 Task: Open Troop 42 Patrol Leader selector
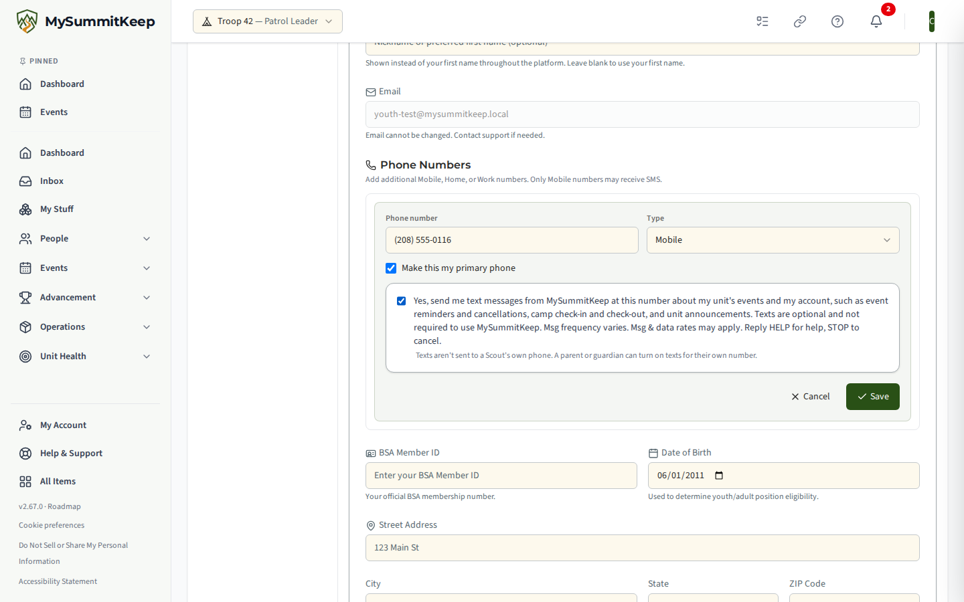click(268, 21)
